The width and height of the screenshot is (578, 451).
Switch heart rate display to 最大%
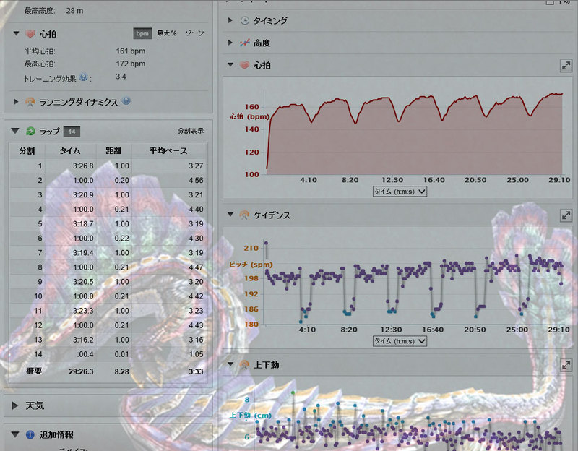point(167,33)
